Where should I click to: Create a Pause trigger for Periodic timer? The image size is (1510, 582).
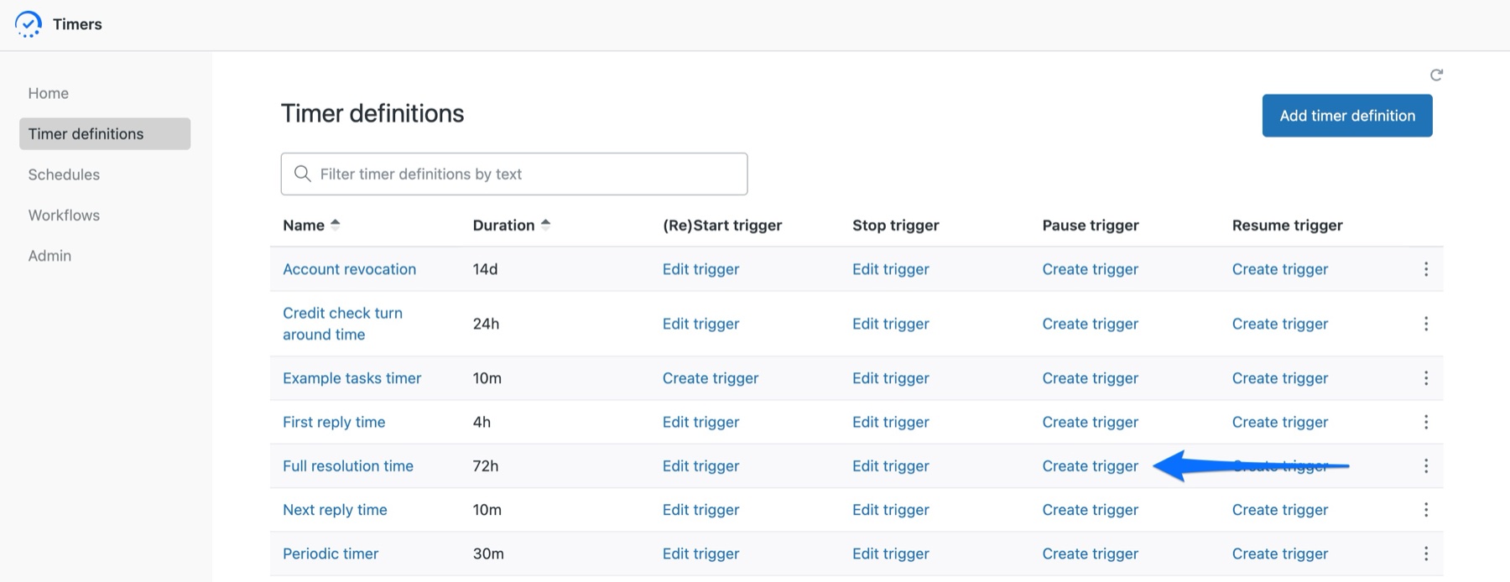point(1091,553)
